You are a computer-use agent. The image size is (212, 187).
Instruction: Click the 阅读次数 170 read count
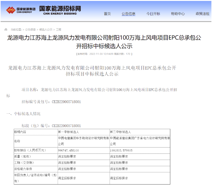pos(122,54)
